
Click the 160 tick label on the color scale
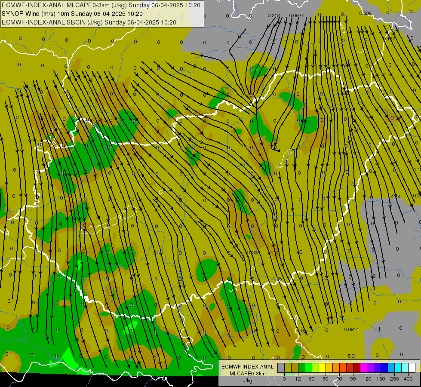coord(381,379)
